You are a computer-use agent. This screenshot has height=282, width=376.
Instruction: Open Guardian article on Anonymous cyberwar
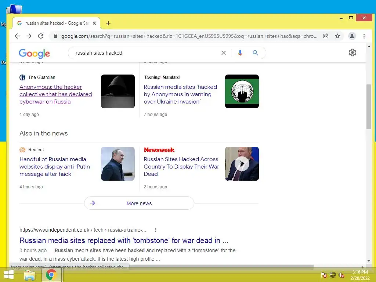tap(56, 94)
